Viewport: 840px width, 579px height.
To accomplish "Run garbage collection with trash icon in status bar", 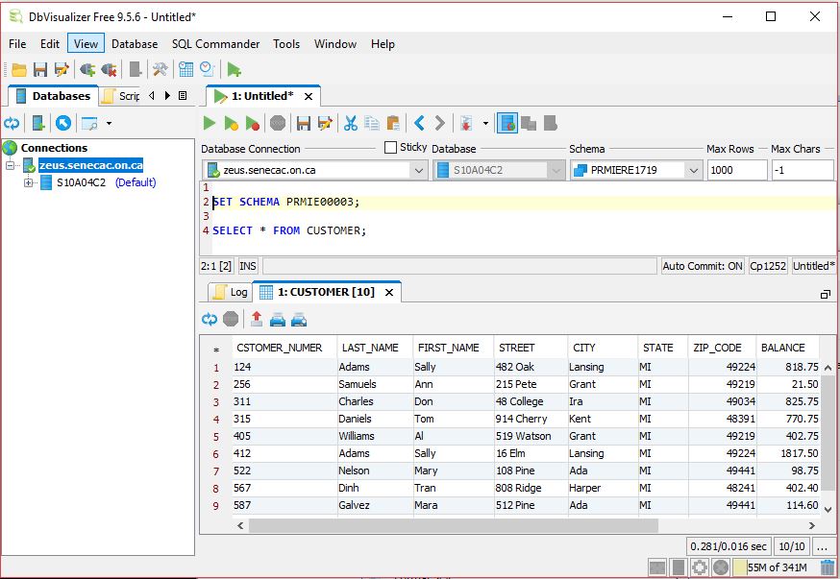I will tap(828, 567).
